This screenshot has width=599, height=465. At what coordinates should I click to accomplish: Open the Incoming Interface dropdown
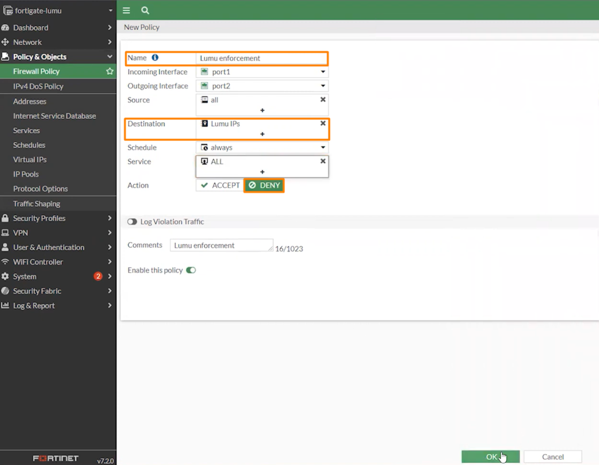coord(262,72)
